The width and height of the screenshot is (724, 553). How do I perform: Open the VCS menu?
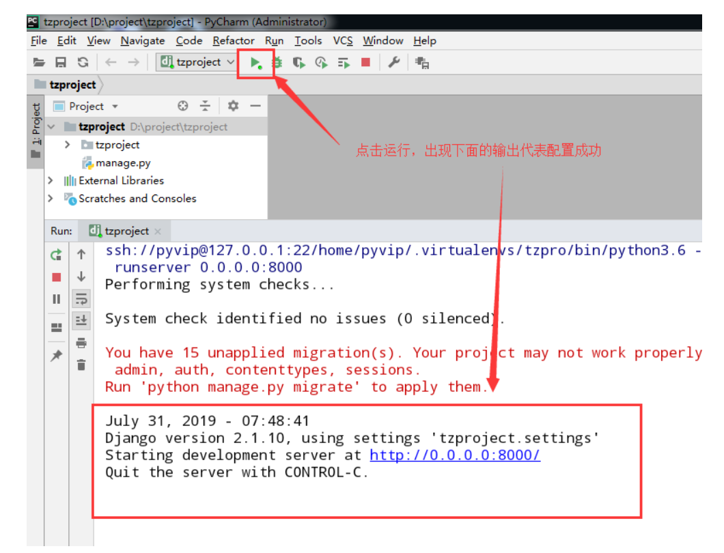click(343, 40)
